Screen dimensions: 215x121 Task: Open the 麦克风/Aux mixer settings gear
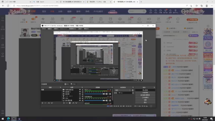tap(110, 94)
